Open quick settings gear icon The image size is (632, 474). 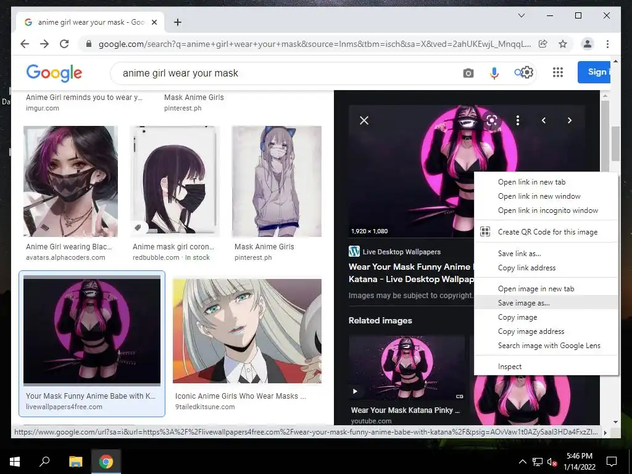point(527,73)
